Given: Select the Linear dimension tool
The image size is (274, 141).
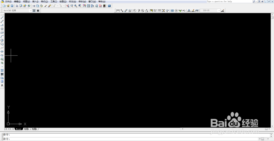Looking at the screenshot, I should (x=118, y=11).
